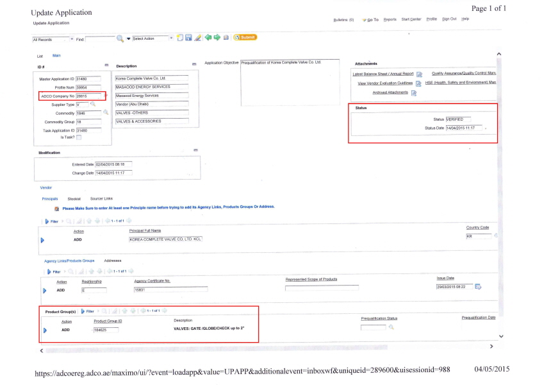Open Issue Date calendar picker icon
This screenshot has height=385, width=544.
478,286
